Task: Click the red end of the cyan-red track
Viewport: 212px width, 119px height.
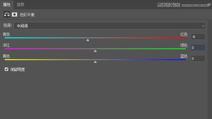Action: pyautogui.click(x=183, y=38)
